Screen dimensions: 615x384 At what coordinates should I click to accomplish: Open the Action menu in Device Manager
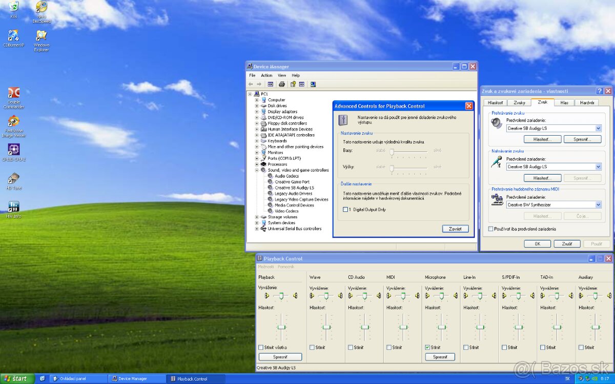[266, 75]
